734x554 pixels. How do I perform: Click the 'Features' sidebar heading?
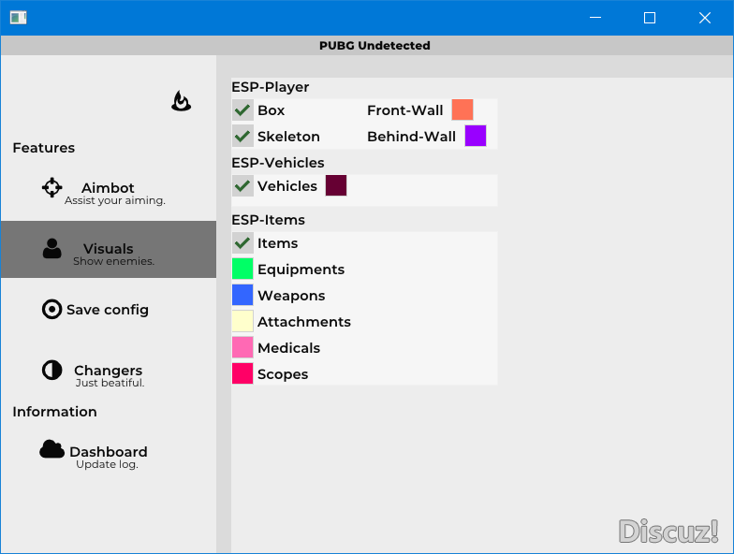click(43, 148)
